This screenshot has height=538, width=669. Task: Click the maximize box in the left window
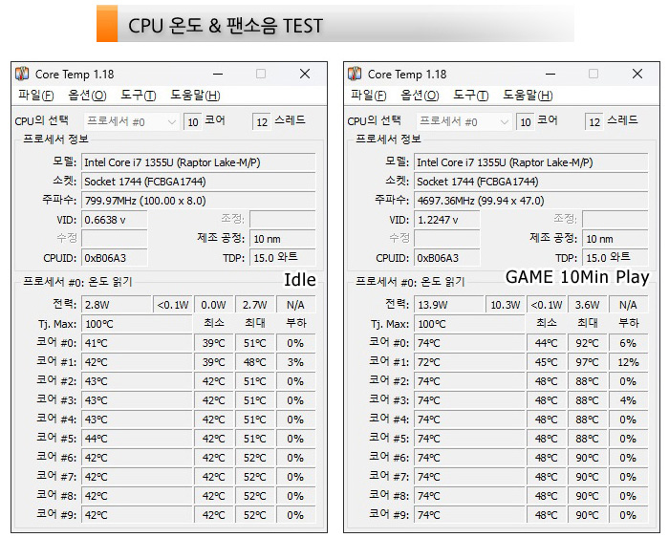click(x=261, y=75)
